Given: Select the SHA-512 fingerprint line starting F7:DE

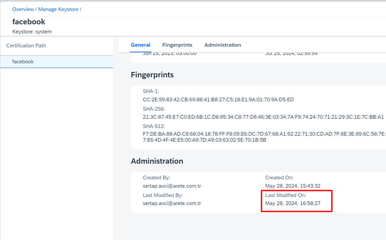Looking at the screenshot, I should pos(264,134).
